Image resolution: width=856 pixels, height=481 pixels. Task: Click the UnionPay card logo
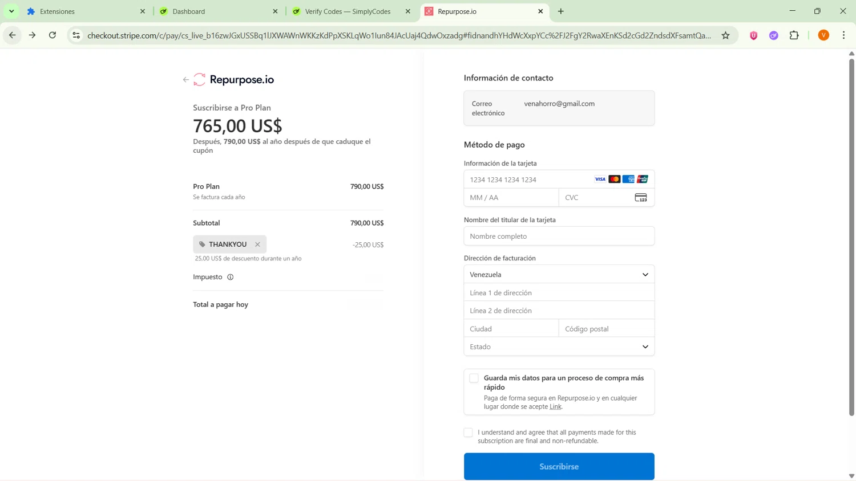[643, 179]
